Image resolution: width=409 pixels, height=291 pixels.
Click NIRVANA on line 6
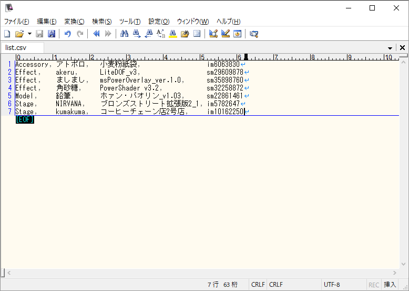[x=68, y=104]
